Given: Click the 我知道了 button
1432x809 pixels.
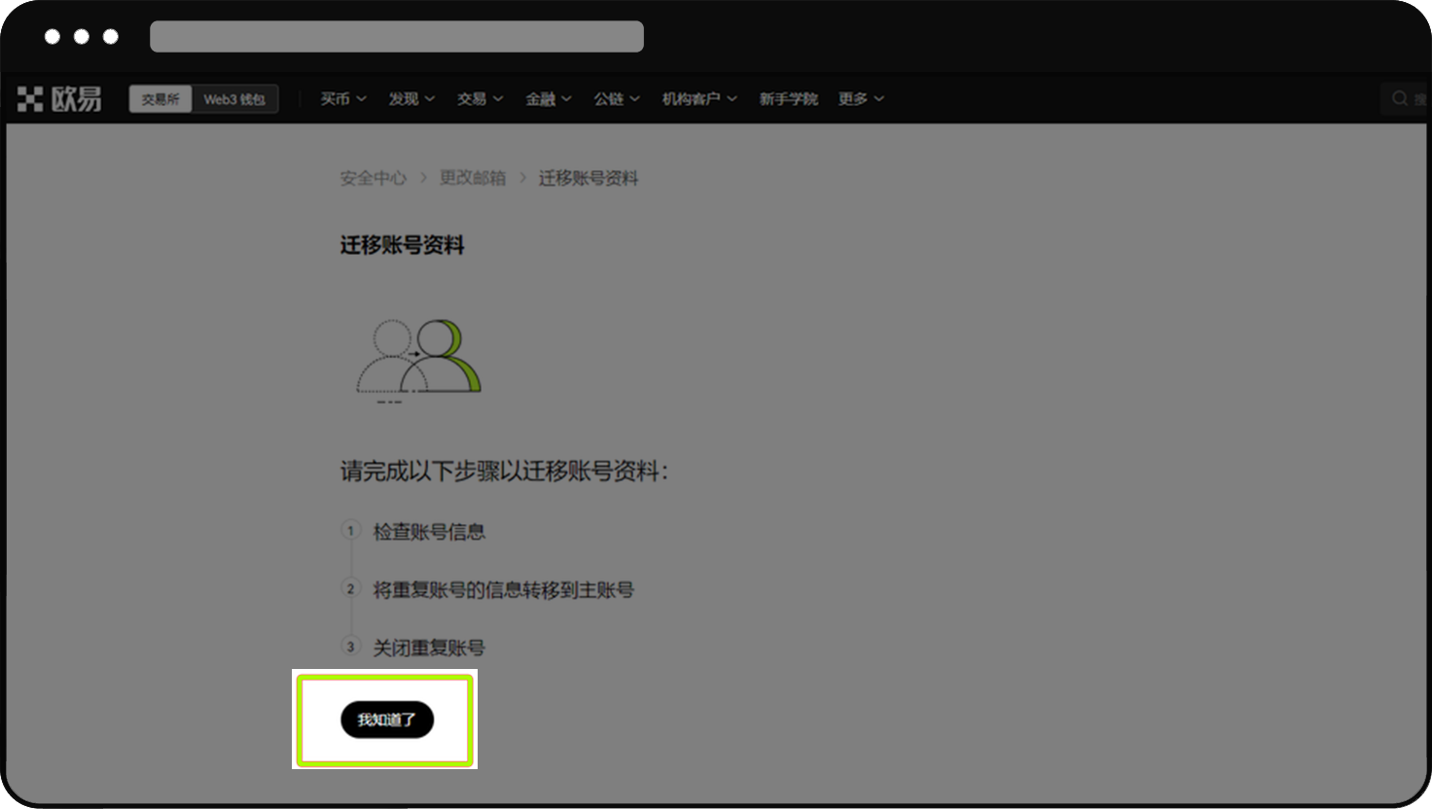Looking at the screenshot, I should 387,720.
